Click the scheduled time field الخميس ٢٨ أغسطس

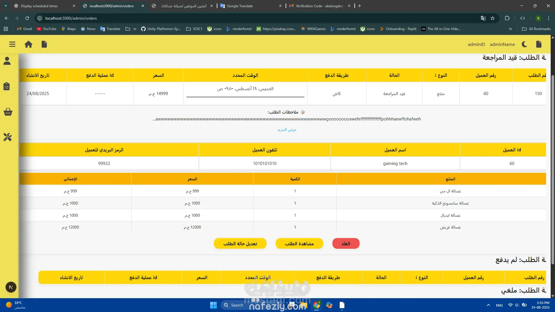tap(245, 91)
